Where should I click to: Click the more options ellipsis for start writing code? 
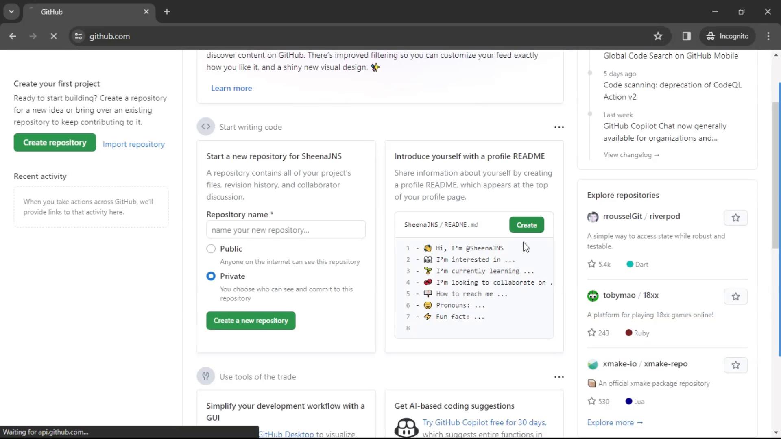558,127
